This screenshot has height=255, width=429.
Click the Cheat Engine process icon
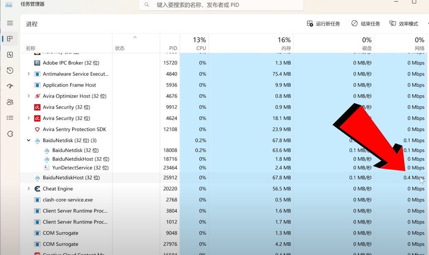38,188
